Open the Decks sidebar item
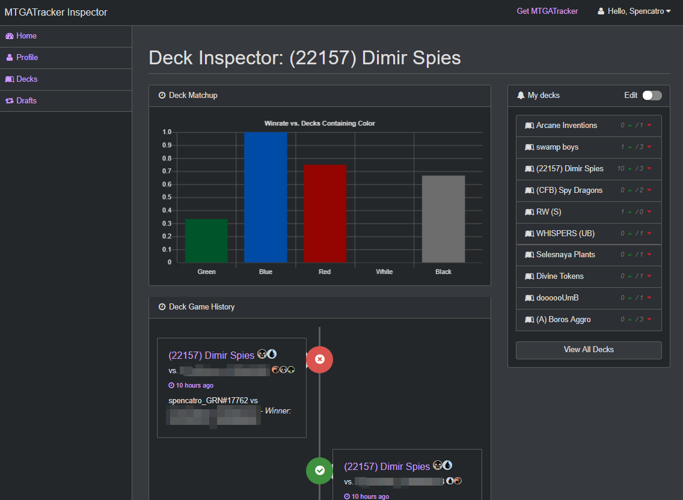The image size is (683, 500). pos(66,79)
